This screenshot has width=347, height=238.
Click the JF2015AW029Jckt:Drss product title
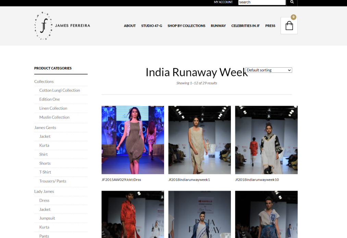coord(121,180)
